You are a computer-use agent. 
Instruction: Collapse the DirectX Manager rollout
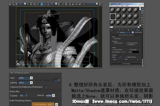point(126,64)
